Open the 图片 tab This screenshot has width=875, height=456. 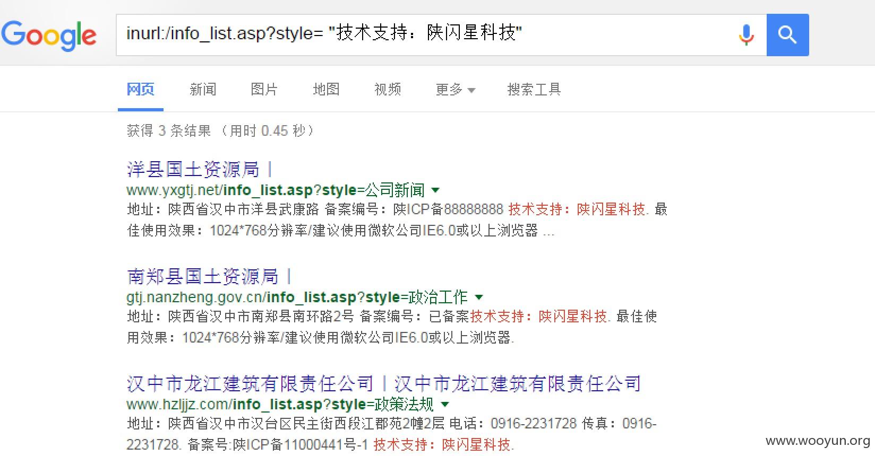[264, 89]
